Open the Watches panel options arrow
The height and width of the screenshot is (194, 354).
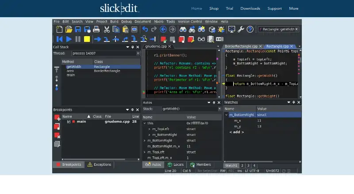pyautogui.click(x=289, y=102)
